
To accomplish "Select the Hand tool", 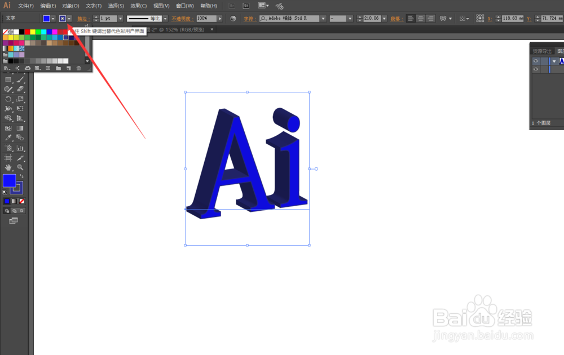I will (x=8, y=167).
